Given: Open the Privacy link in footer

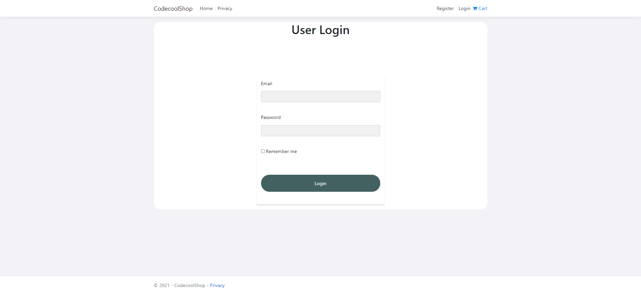Looking at the screenshot, I should (x=217, y=285).
